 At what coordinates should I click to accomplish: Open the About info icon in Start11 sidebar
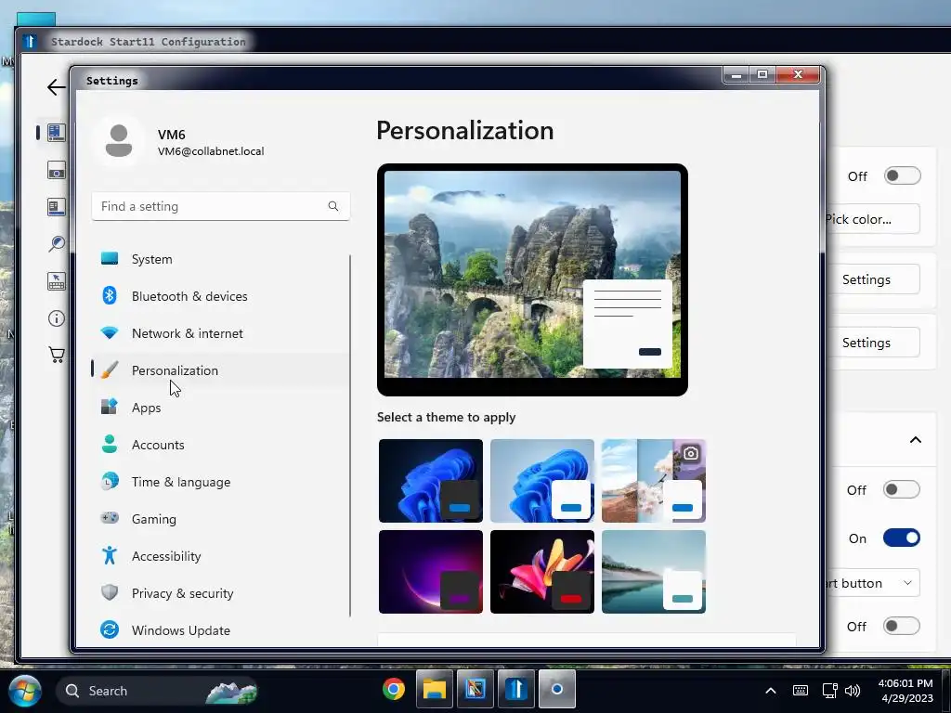[x=57, y=318]
